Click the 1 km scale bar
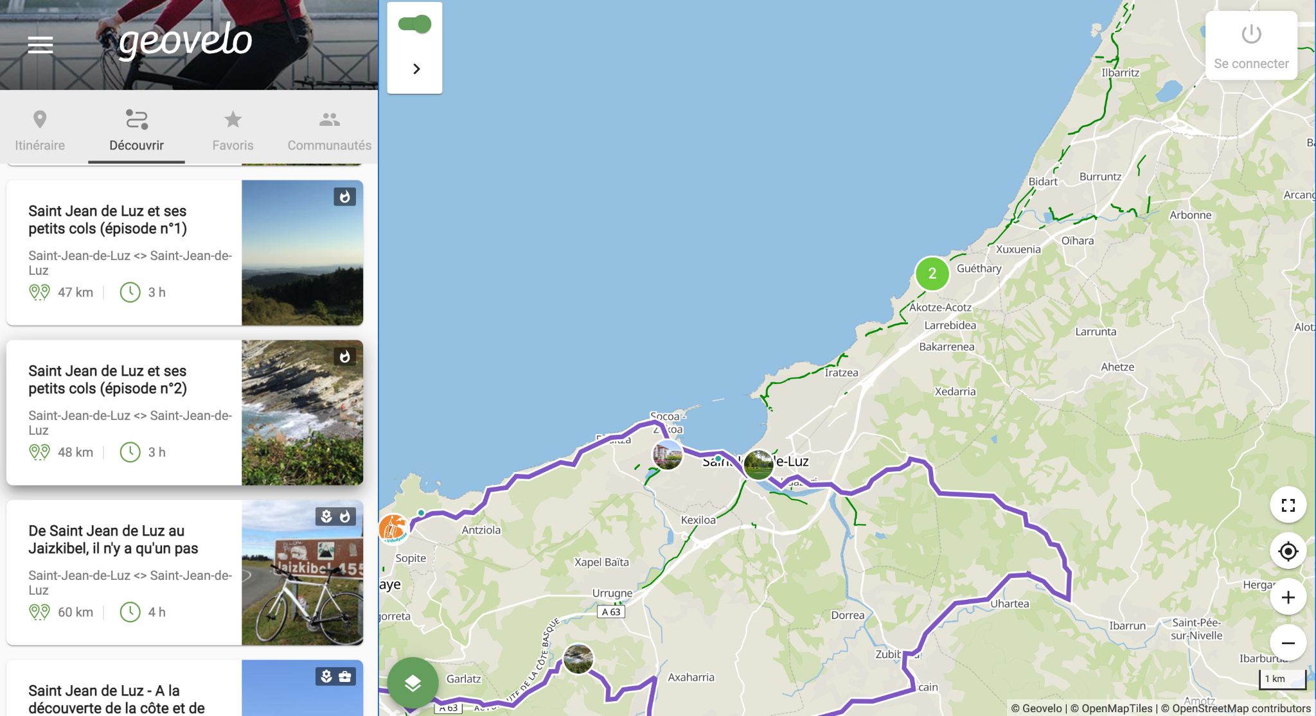Screen dimensions: 1316x716 (x=1282, y=679)
